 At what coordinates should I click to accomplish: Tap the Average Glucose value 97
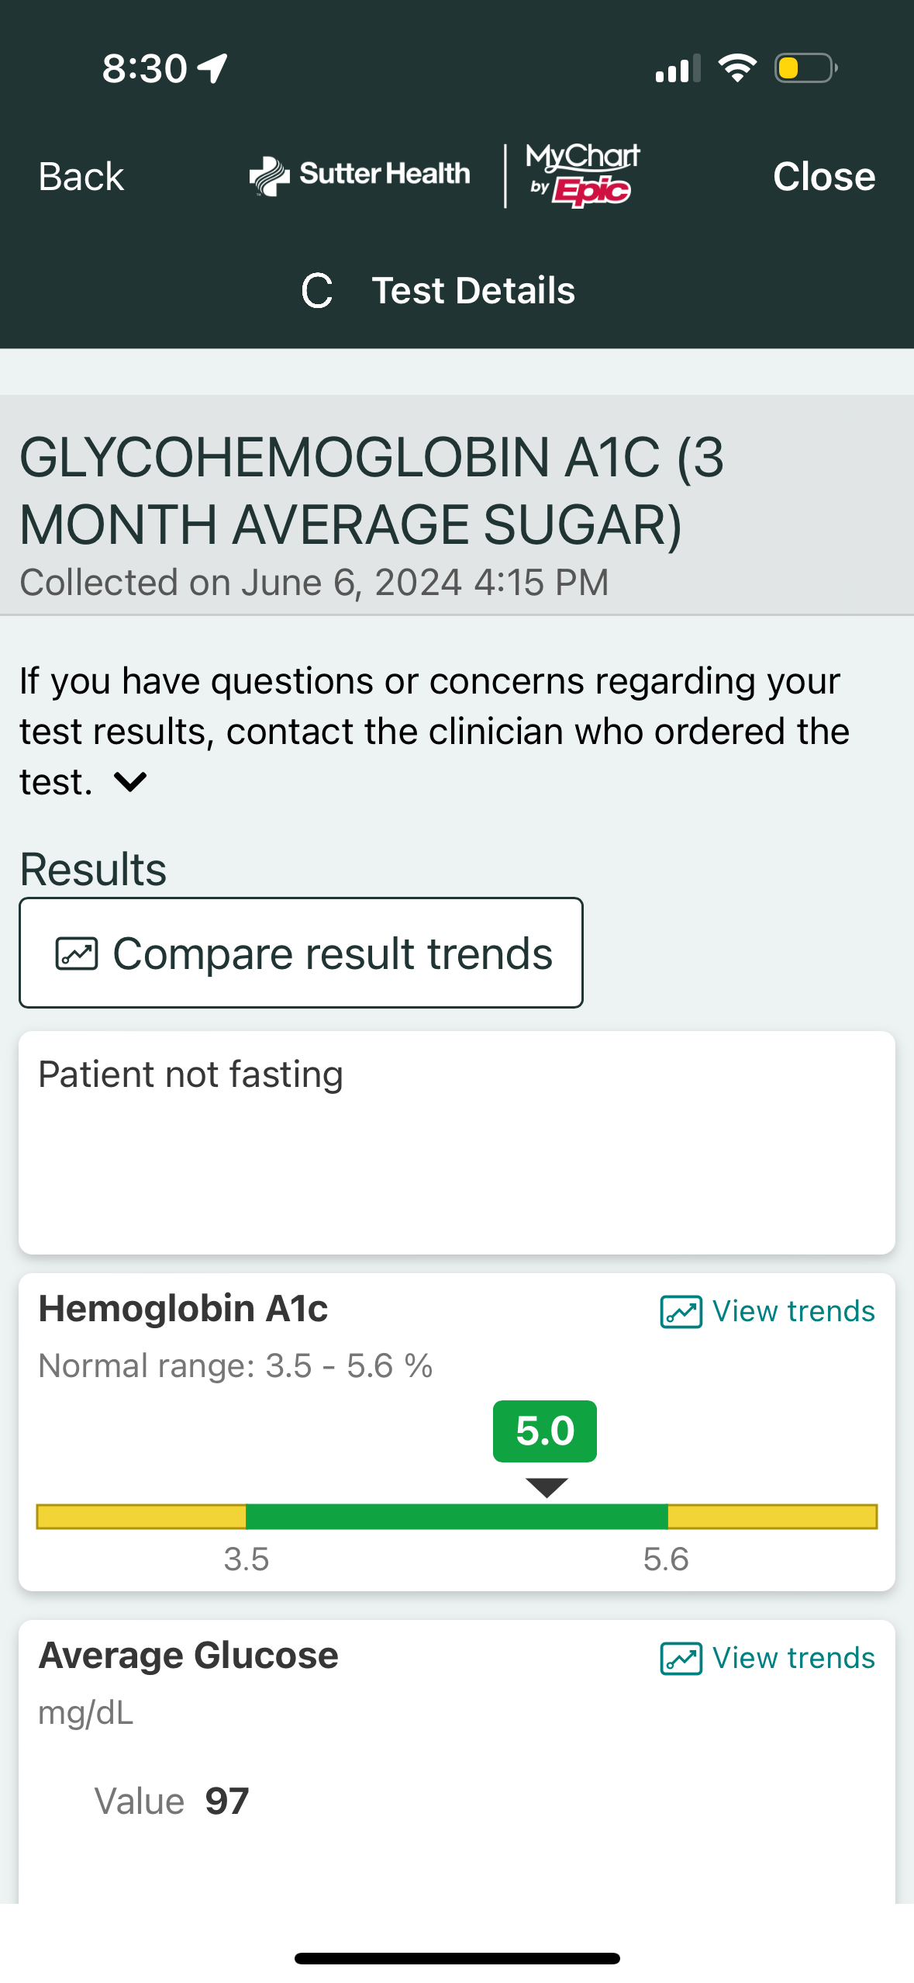[x=226, y=1801]
